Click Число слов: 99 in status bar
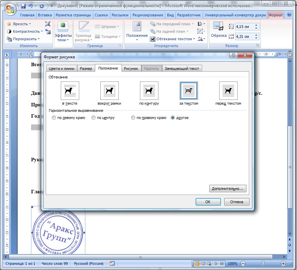This screenshot has height=270, width=297. click(55, 264)
